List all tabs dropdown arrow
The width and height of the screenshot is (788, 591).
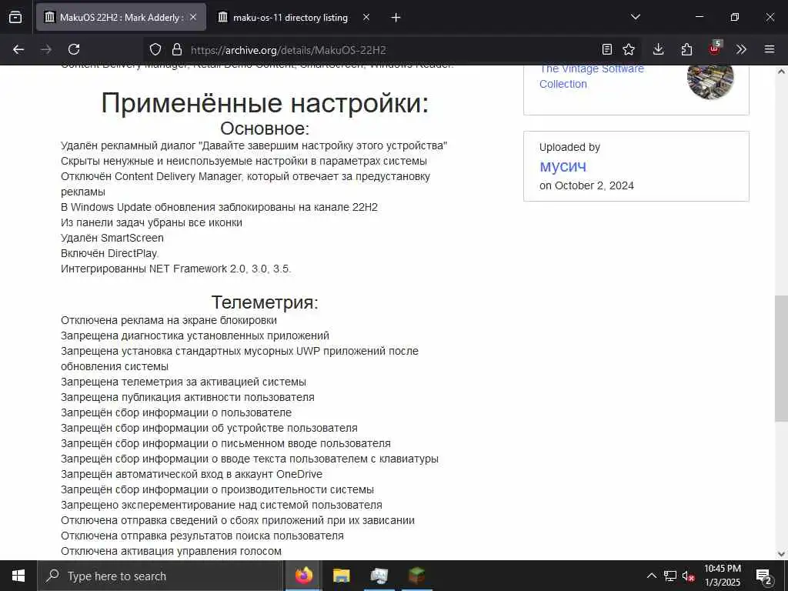(x=636, y=17)
